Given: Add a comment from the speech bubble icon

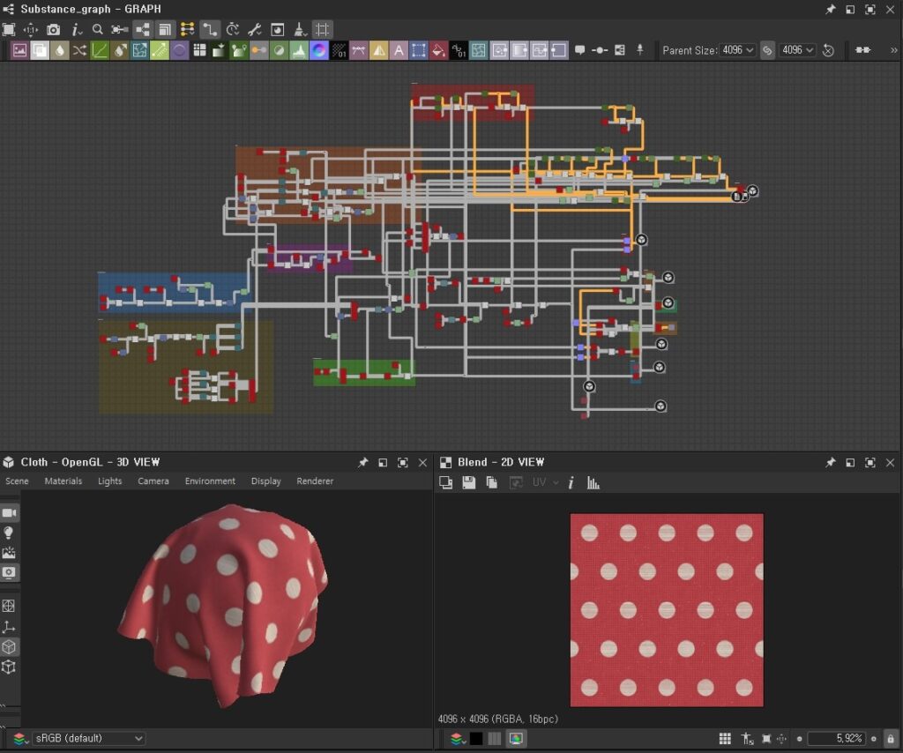Looking at the screenshot, I should 579,50.
